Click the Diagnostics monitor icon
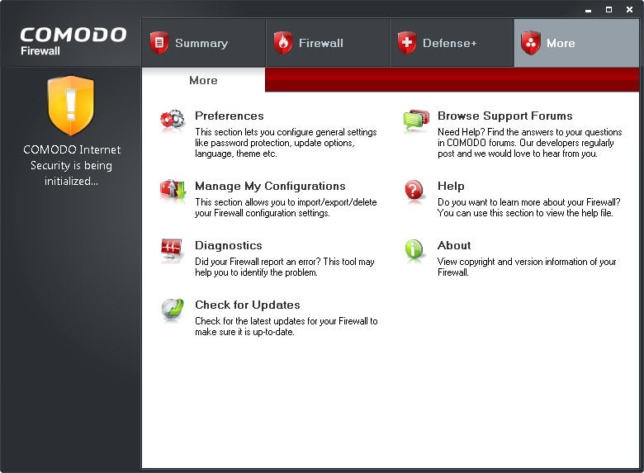The image size is (644, 473). tap(172, 249)
